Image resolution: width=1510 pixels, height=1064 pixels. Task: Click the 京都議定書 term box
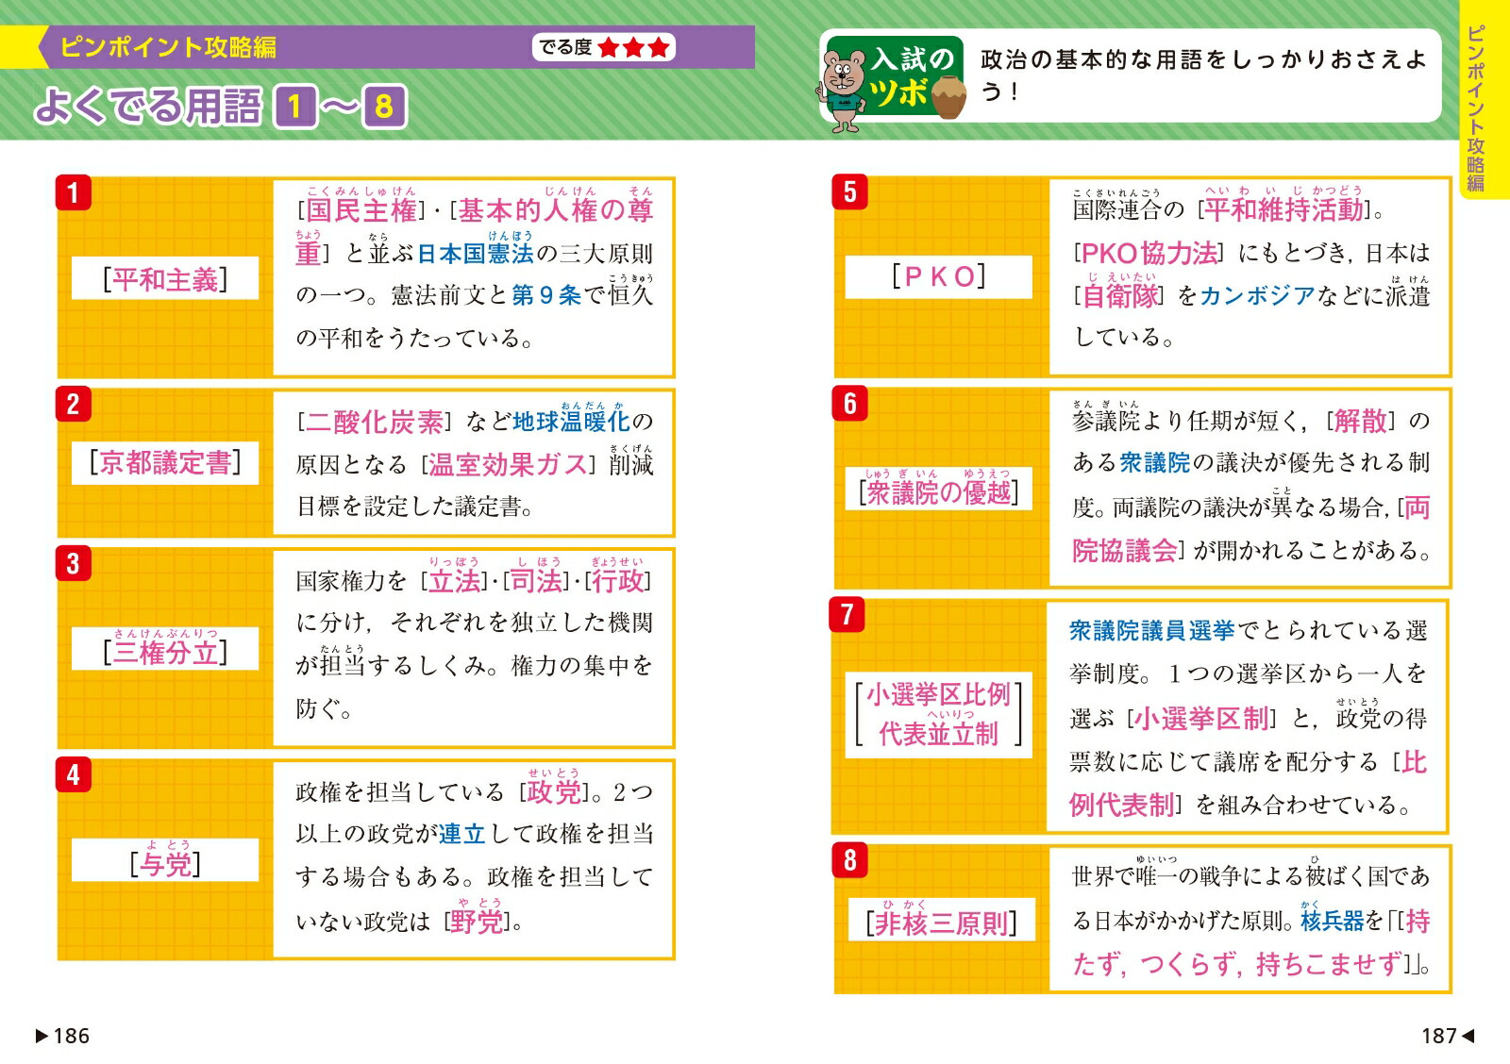(x=165, y=463)
